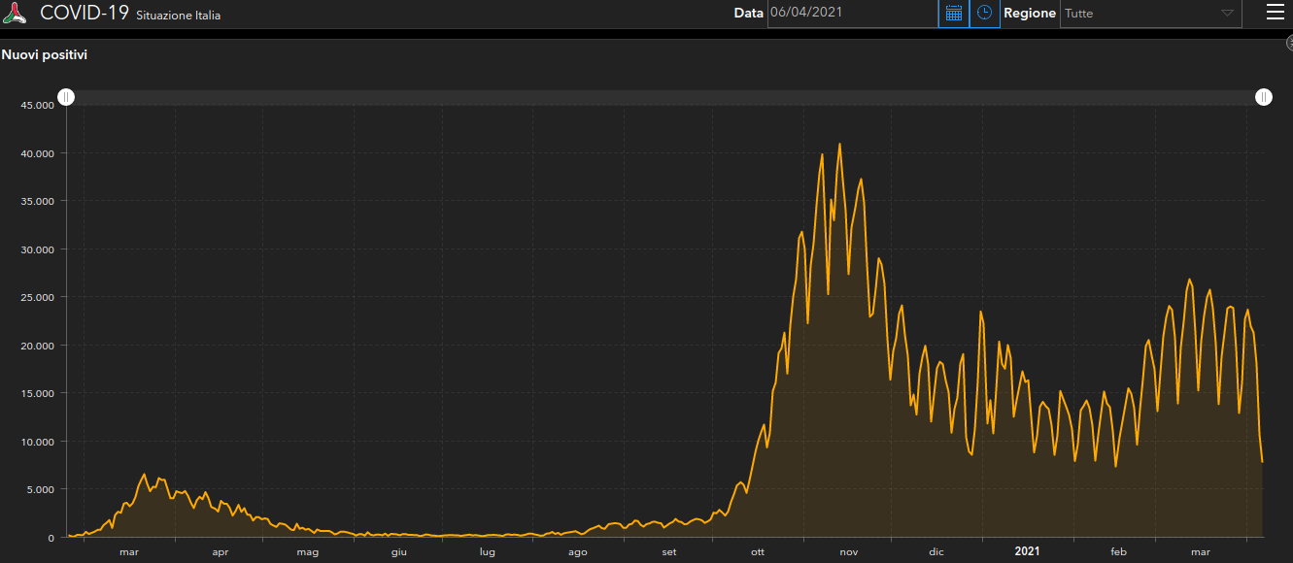
Task: Open the hamburger menu
Action: [1275, 13]
